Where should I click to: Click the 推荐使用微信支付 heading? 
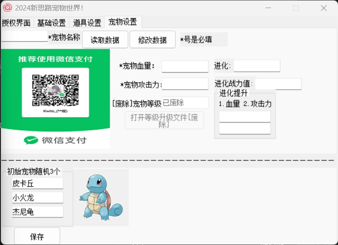coord(55,59)
